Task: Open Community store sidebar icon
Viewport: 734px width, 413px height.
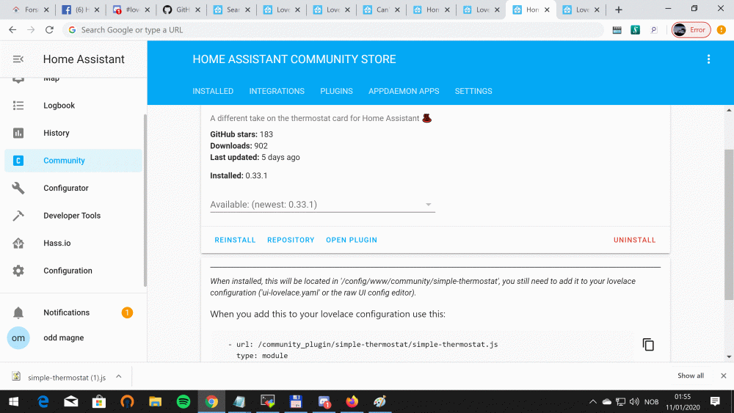Action: pyautogui.click(x=18, y=161)
